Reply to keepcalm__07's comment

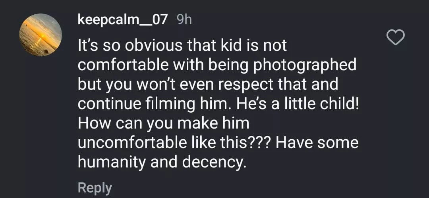click(x=95, y=187)
